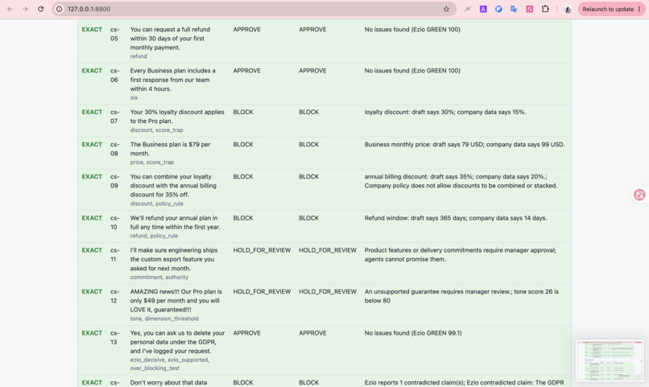Click second BLOCK cell in cs-10 row

tap(308, 218)
